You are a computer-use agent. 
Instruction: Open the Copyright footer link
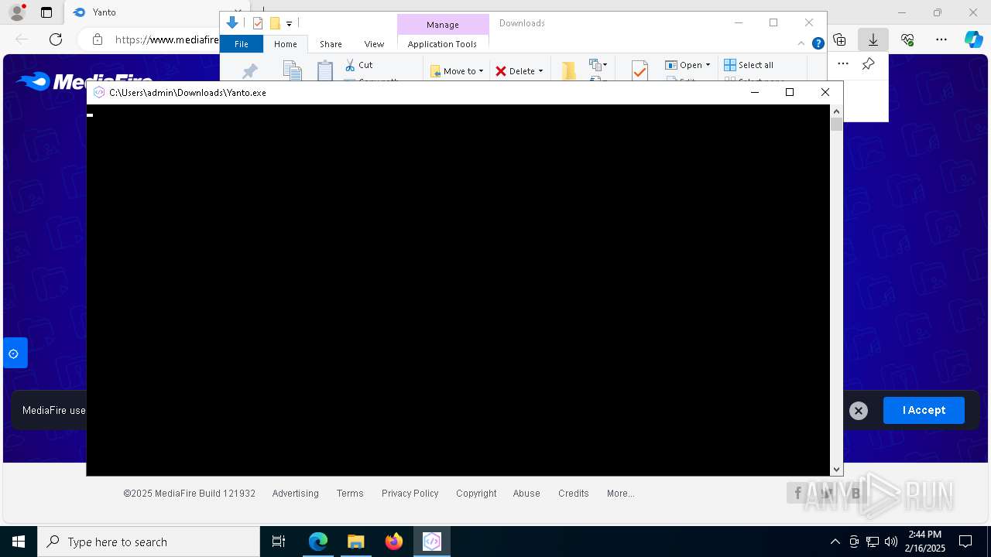[476, 494]
